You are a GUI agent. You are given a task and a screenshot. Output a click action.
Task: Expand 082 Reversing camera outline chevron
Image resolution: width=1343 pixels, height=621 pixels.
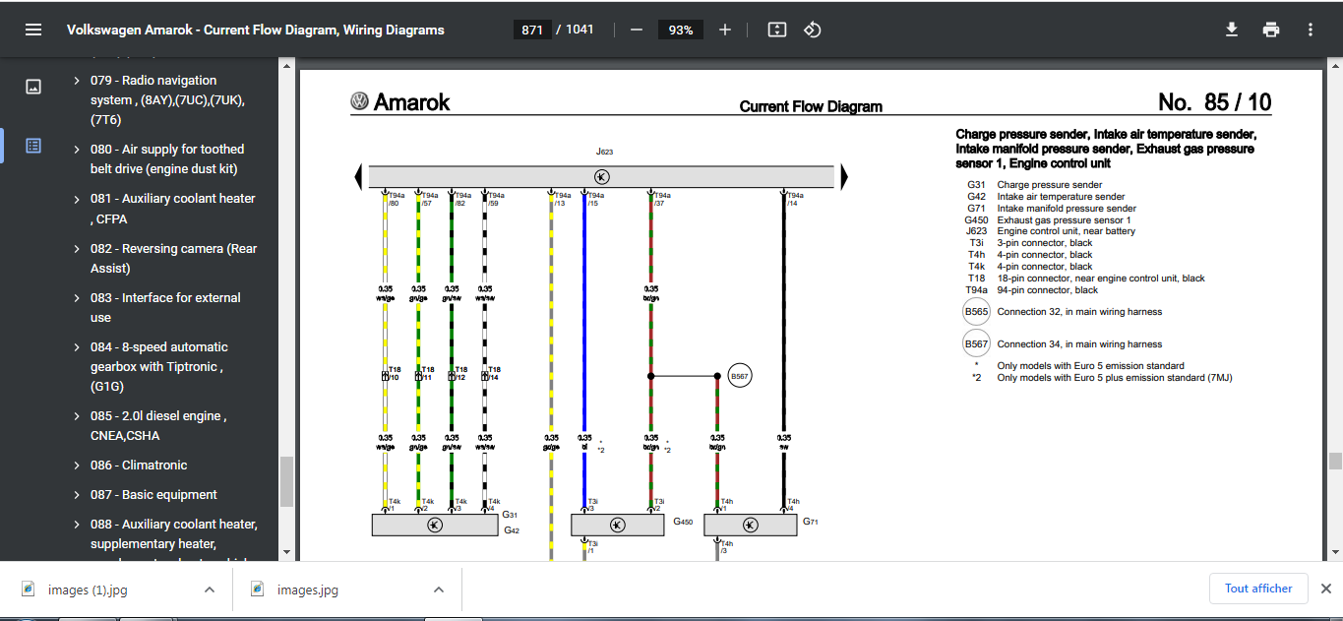(x=77, y=248)
